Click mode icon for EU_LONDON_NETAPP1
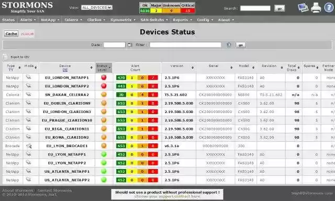 [x=28, y=77]
